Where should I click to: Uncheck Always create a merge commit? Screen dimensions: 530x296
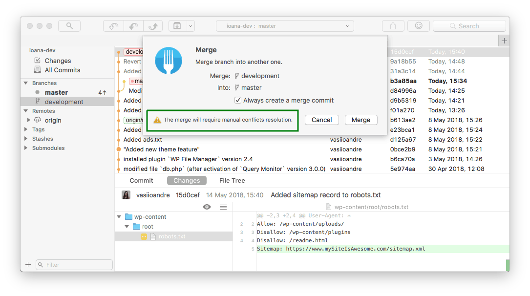238,100
